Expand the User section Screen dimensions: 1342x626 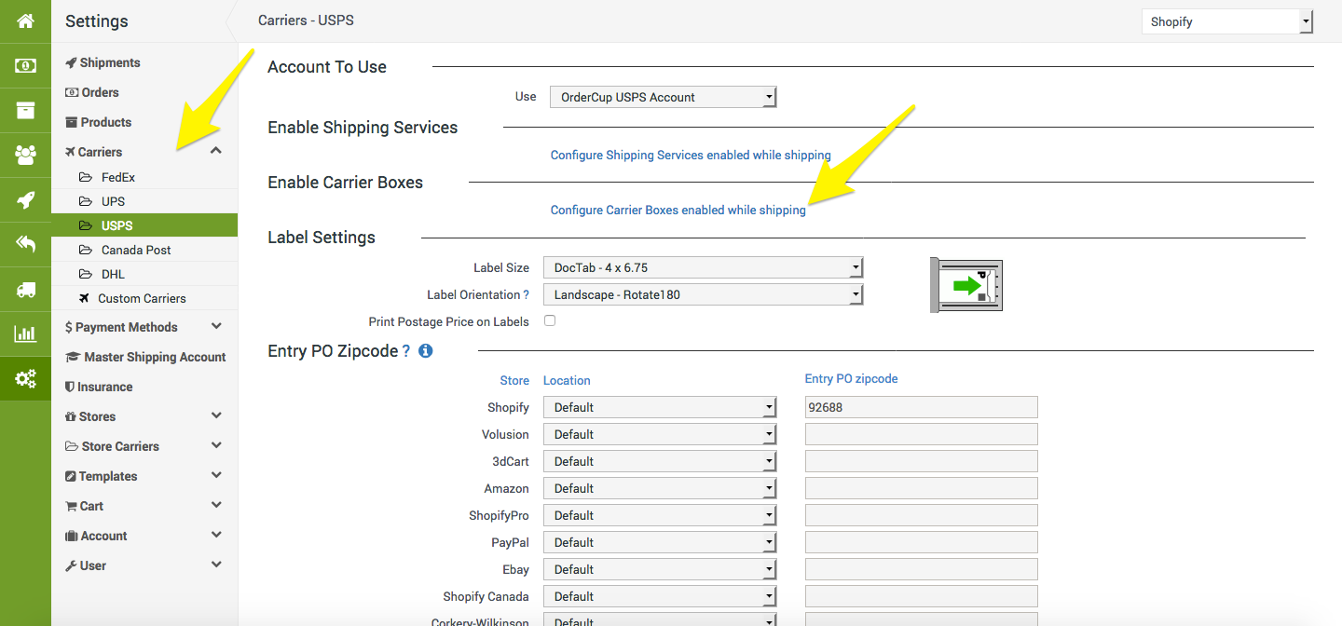point(216,565)
